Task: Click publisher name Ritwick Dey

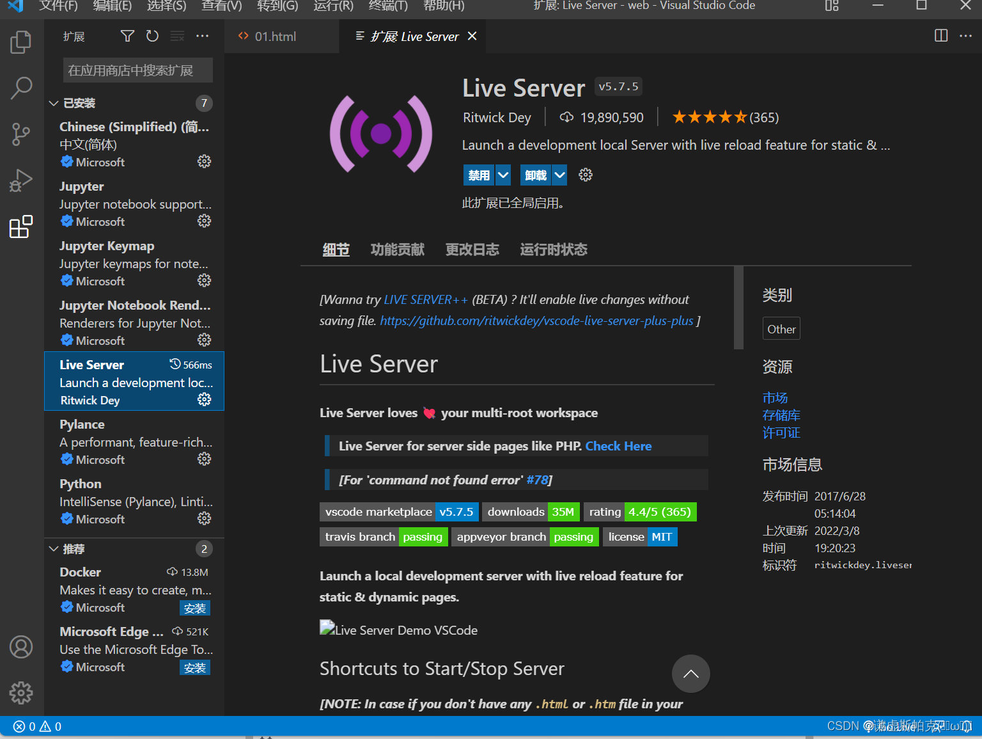Action: (497, 117)
